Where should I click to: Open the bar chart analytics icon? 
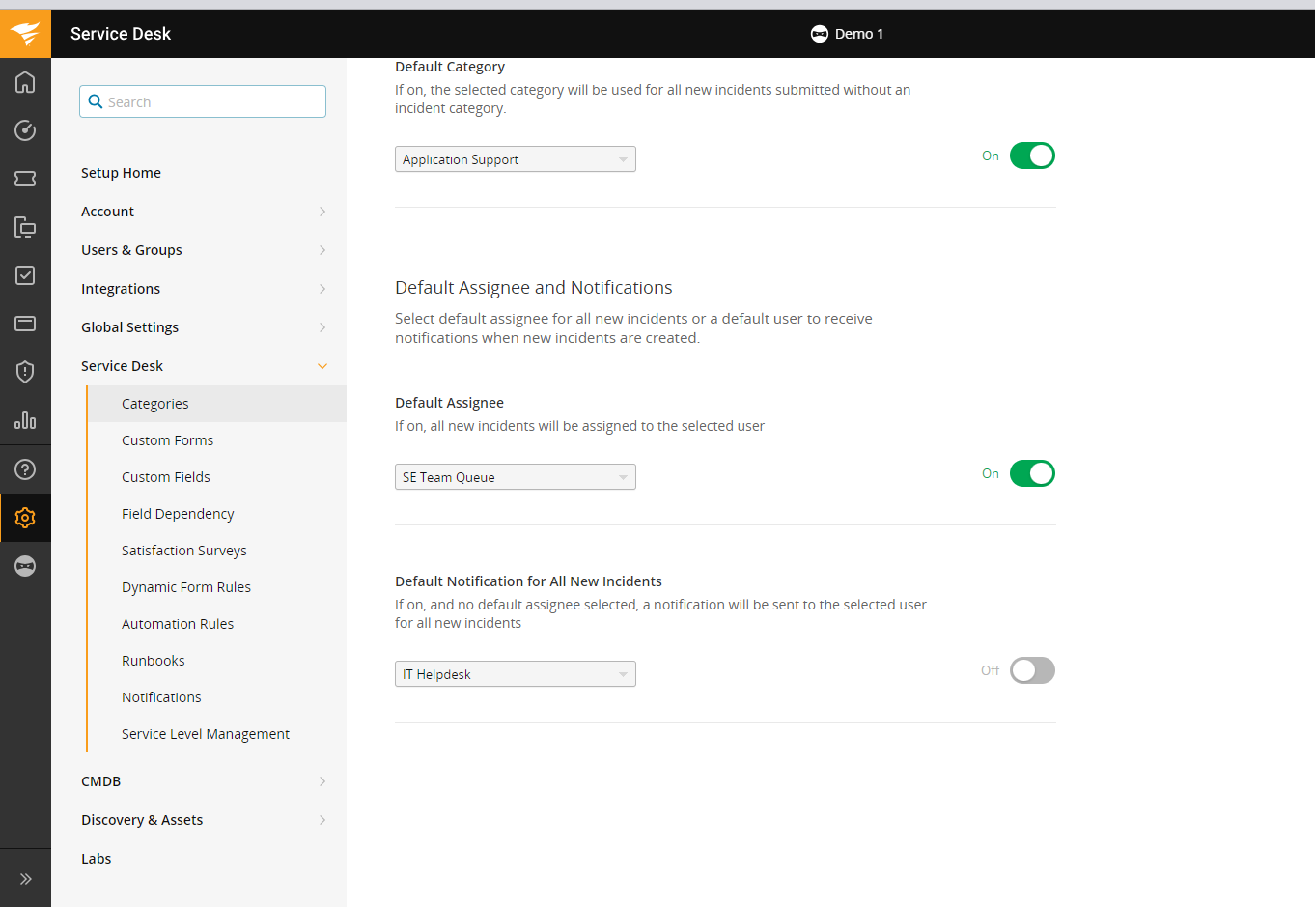click(x=25, y=420)
